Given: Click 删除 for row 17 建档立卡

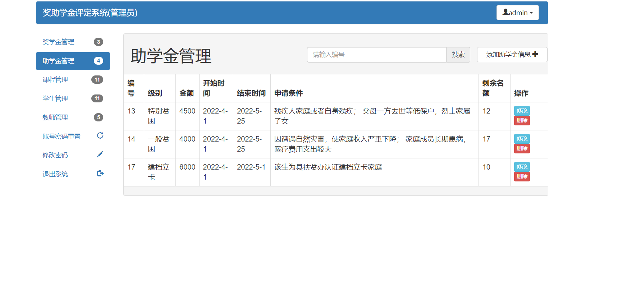Looking at the screenshot, I should click(x=522, y=176).
